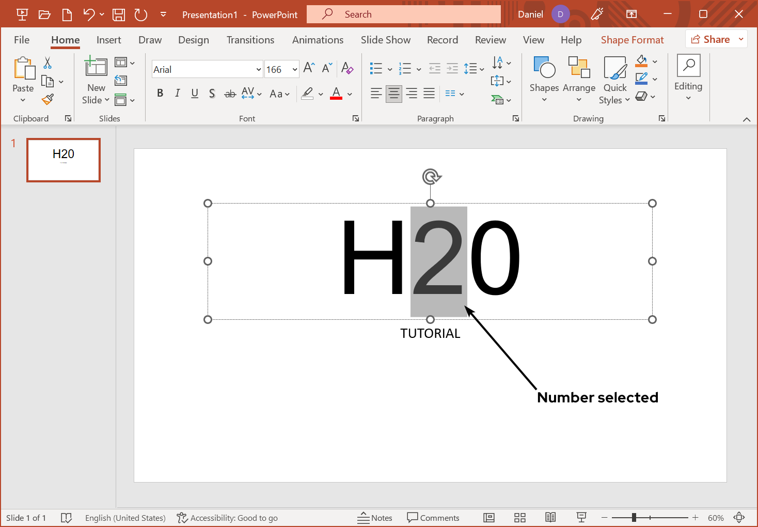Viewport: 758px width, 527px height.
Task: Center align the text
Action: pyautogui.click(x=393, y=94)
